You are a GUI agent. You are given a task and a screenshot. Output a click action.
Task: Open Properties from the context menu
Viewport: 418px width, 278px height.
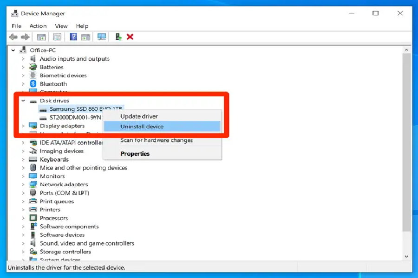click(x=135, y=154)
